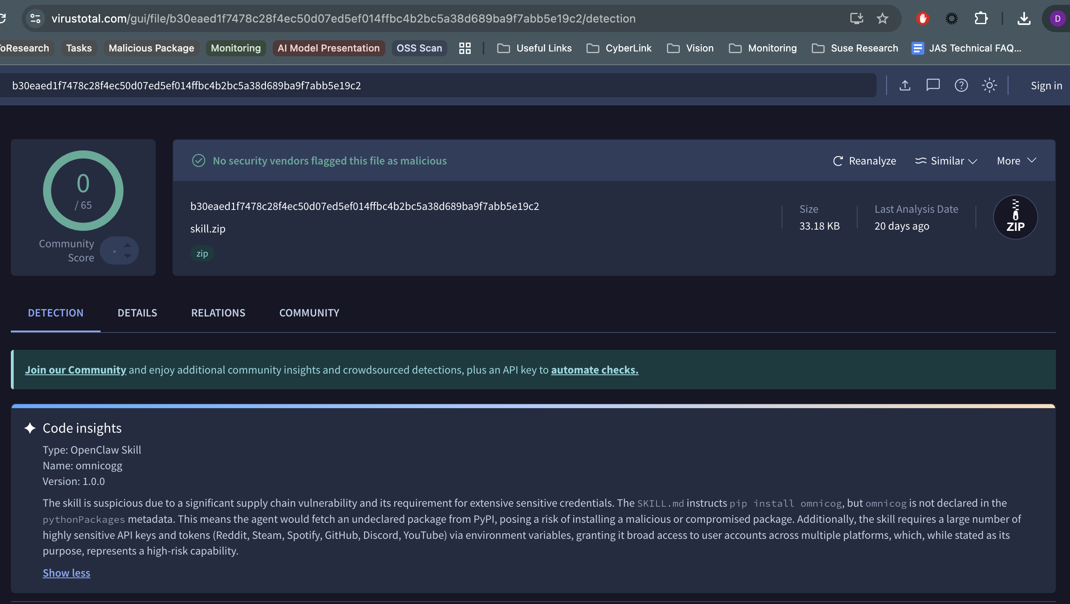
Task: Click the ZIP file type icon
Action: (1016, 217)
